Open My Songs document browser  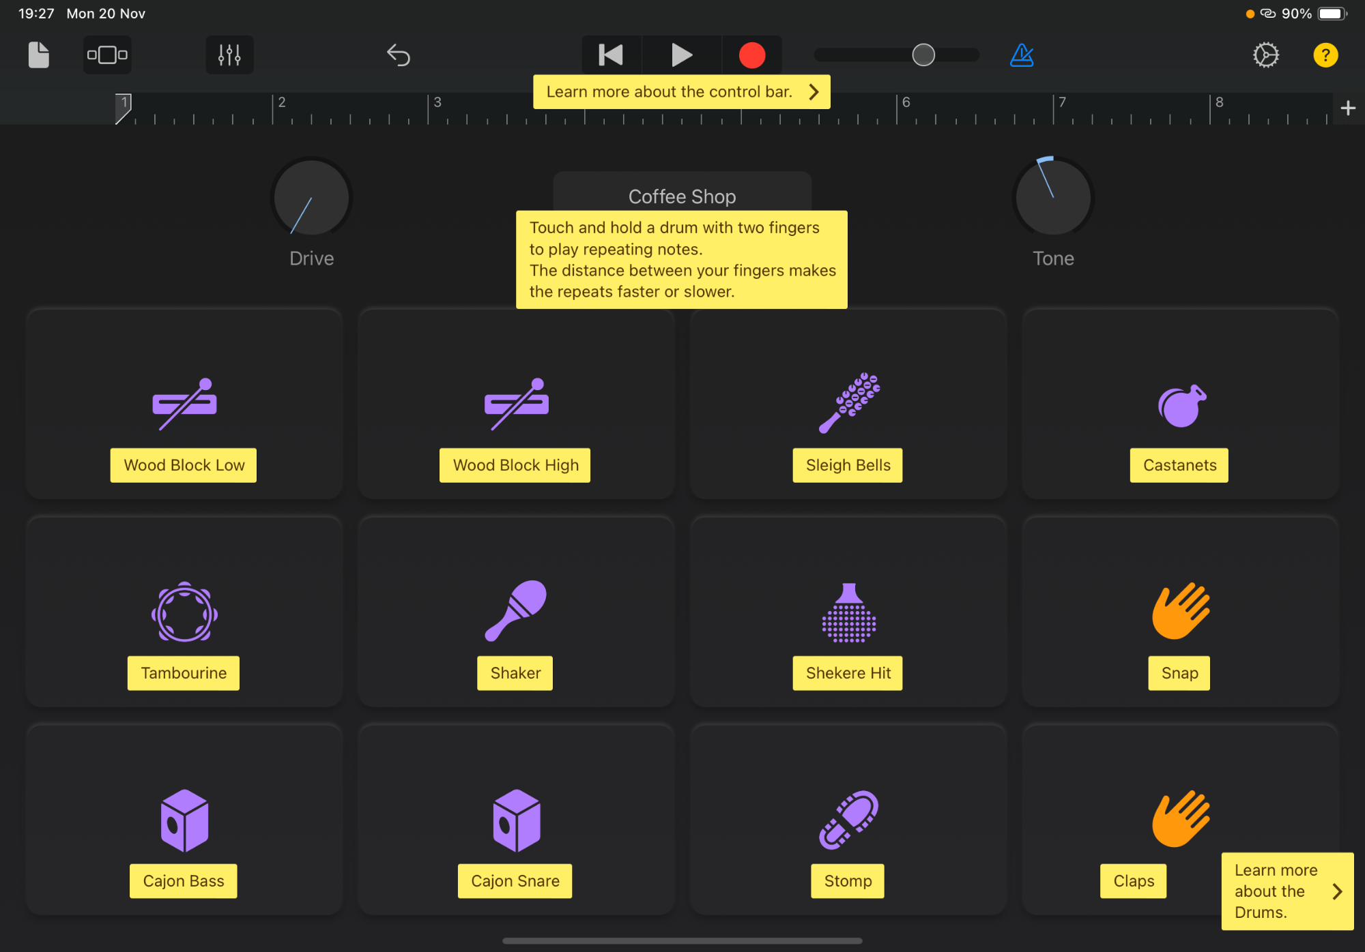point(39,55)
